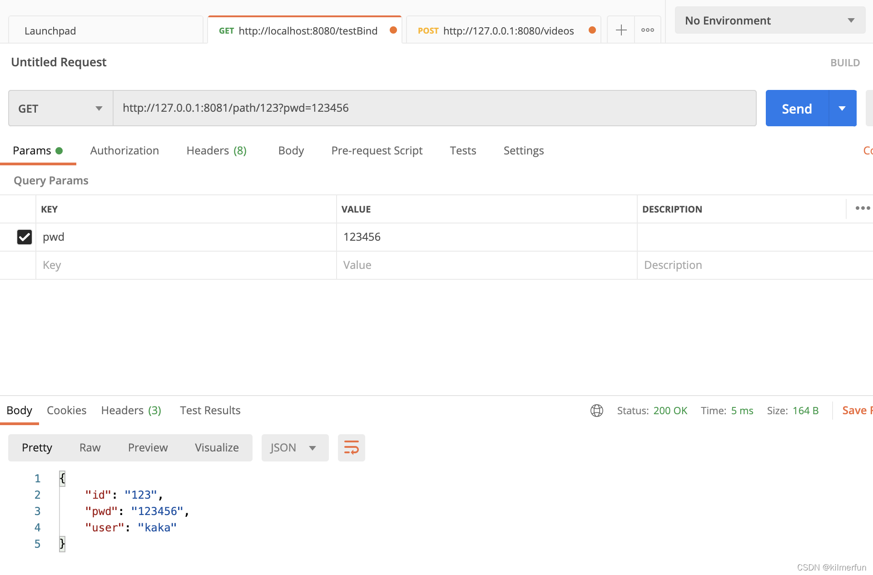Expand the Send button arrow options

point(843,109)
